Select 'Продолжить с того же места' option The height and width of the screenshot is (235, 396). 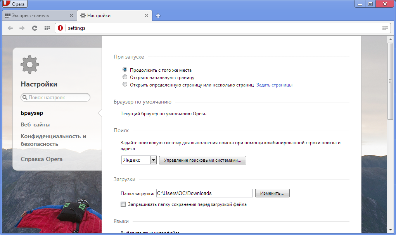pos(125,70)
